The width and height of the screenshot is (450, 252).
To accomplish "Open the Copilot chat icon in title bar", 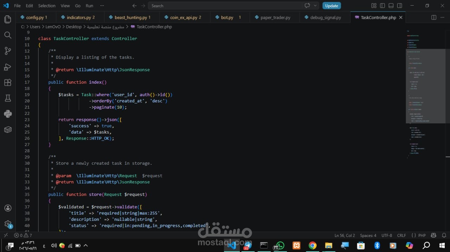I will click(307, 6).
